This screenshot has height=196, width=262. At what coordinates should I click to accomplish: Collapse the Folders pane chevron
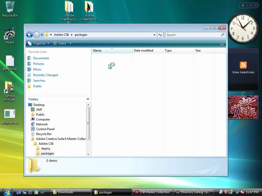88,99
